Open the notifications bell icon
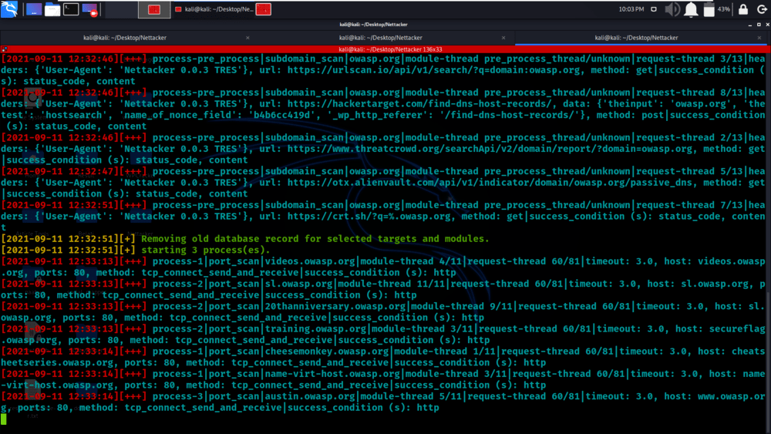The height and width of the screenshot is (434, 771). coord(691,9)
